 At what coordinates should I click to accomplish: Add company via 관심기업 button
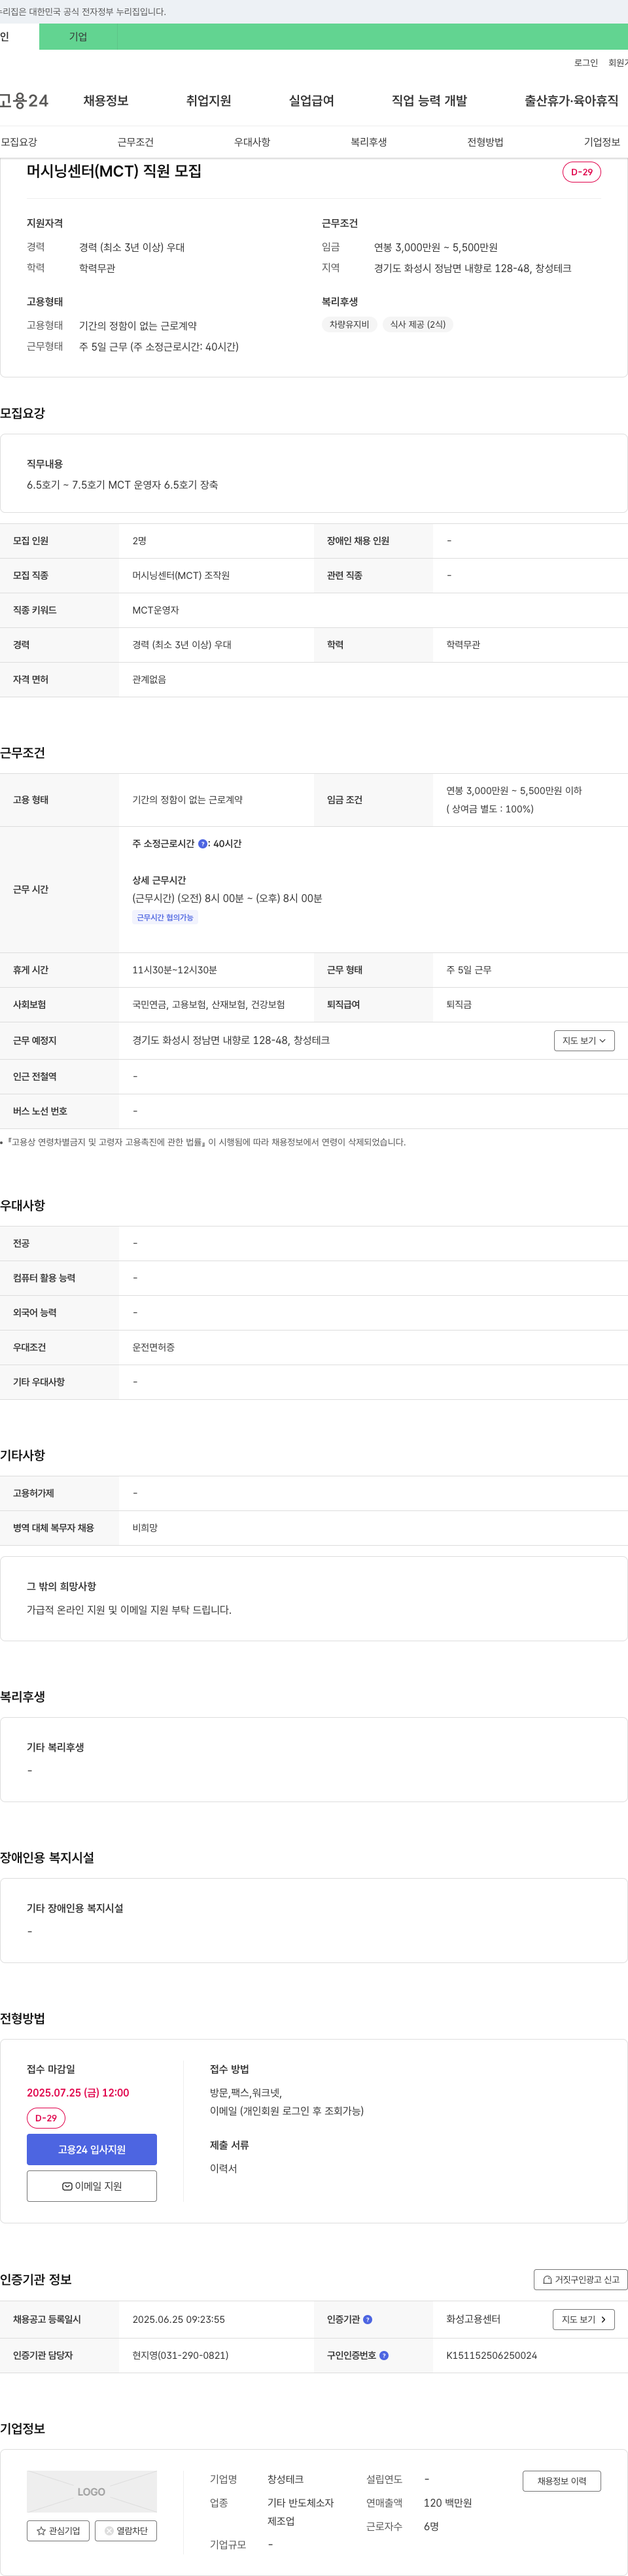(58, 2531)
